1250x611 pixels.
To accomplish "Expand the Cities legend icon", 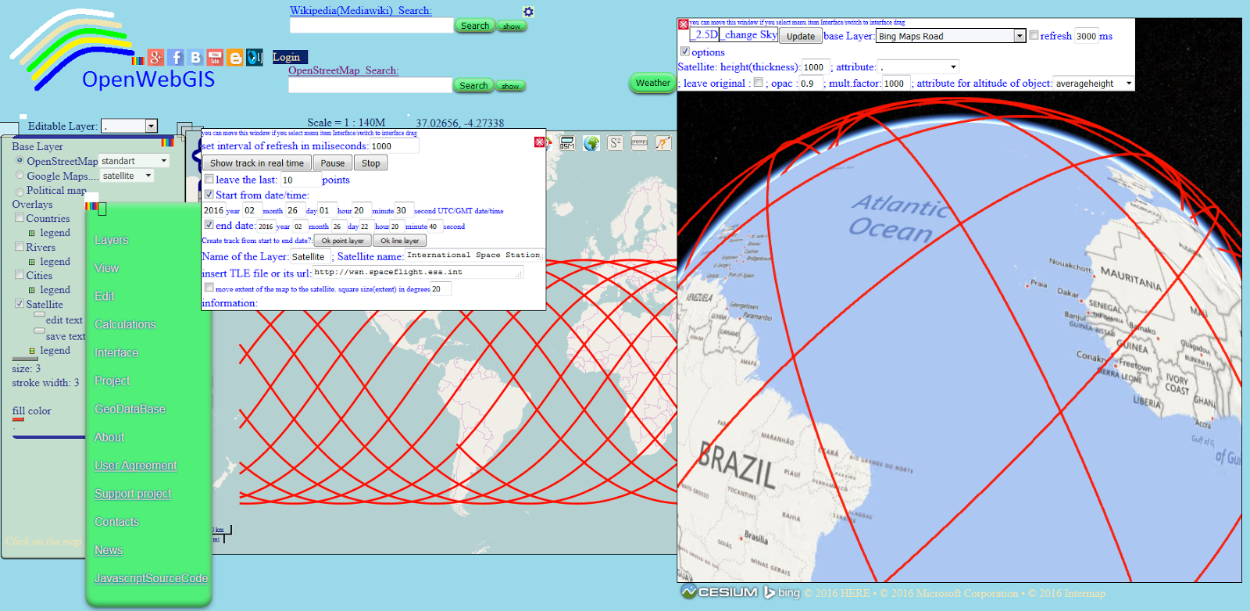I will coord(32,290).
